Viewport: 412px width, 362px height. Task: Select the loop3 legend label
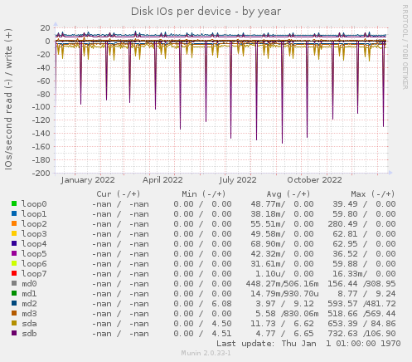point(34,234)
